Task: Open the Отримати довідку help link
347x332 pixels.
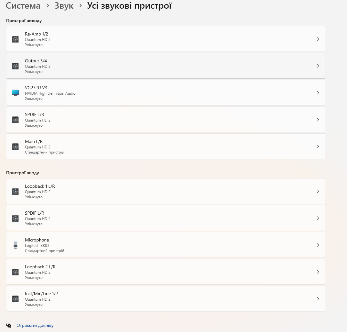Action: point(35,325)
